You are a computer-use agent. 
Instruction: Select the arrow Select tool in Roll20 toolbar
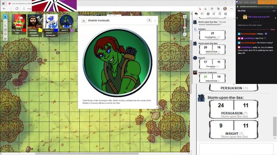coord(5,17)
